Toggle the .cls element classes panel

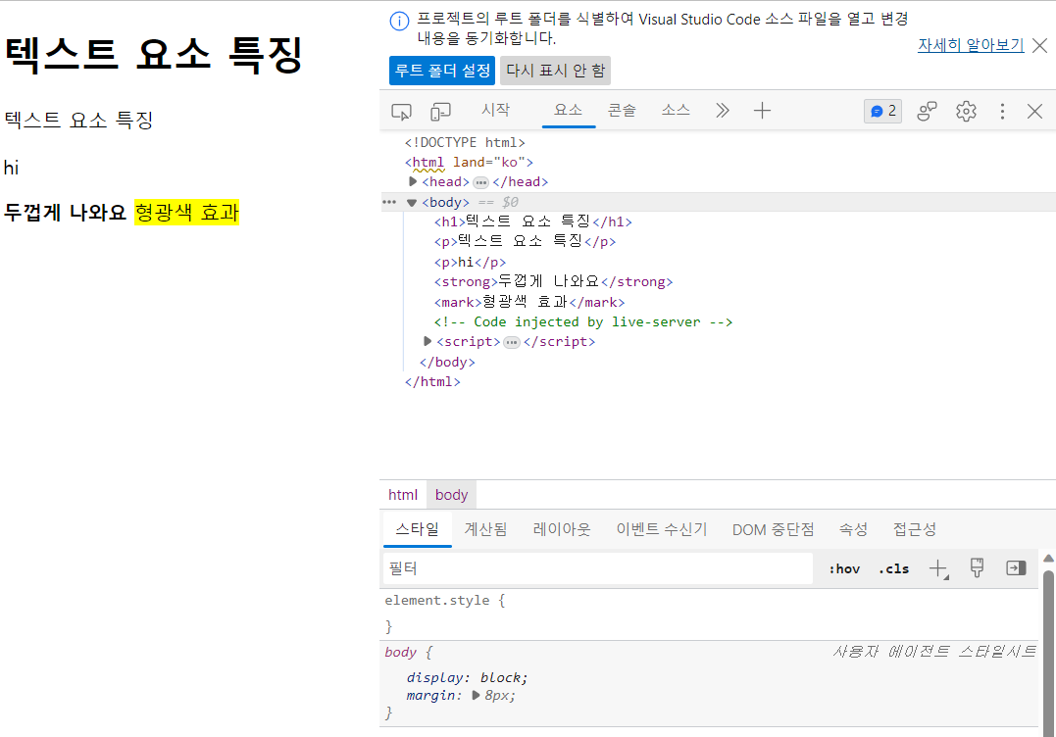coord(893,568)
